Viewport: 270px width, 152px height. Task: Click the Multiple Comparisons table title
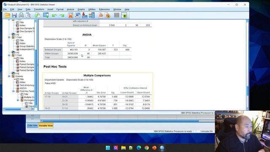point(97,76)
